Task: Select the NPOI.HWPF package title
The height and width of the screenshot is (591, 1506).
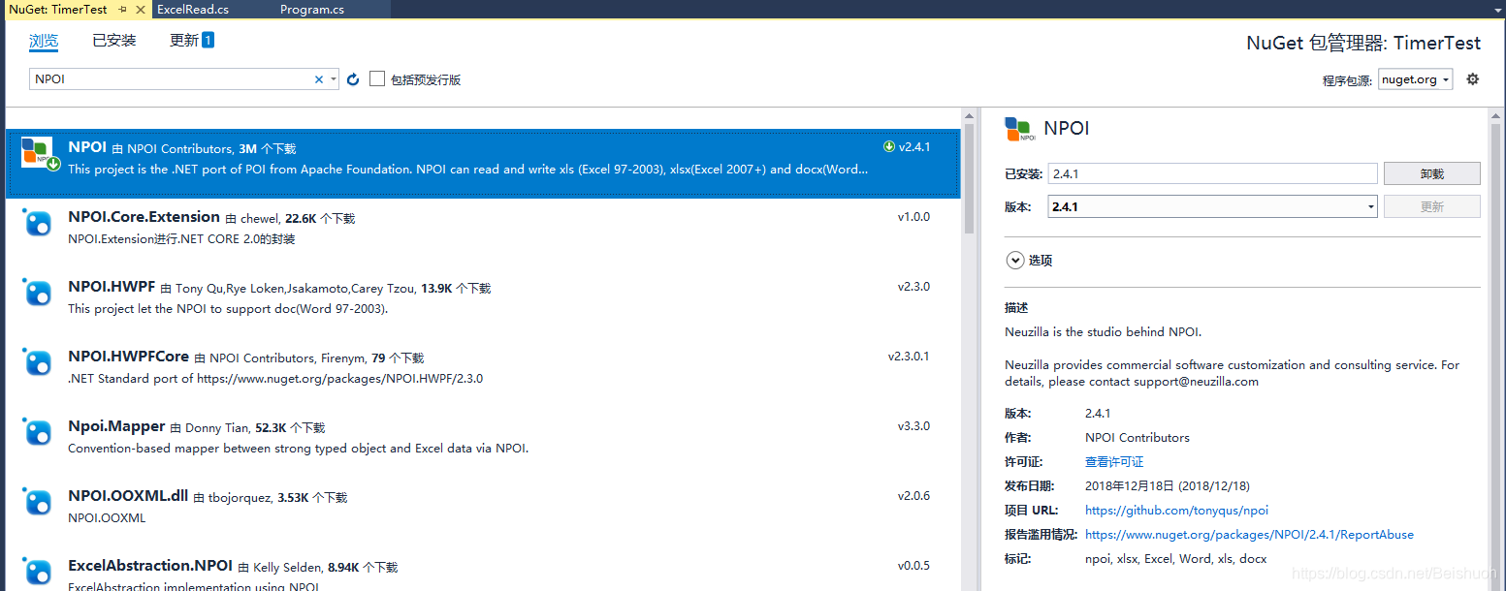Action: [x=112, y=287]
